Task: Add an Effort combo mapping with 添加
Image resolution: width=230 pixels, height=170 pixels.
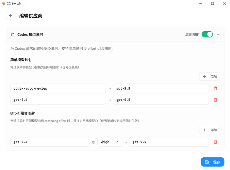Action: coord(210,130)
